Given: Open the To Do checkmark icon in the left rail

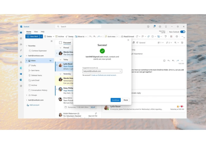Looking at the screenshot, I should point(21,56).
